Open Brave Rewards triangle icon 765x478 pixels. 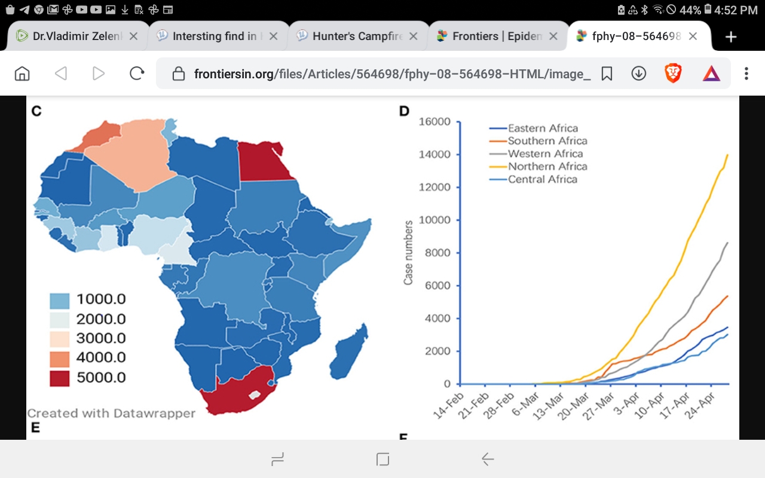tap(711, 73)
